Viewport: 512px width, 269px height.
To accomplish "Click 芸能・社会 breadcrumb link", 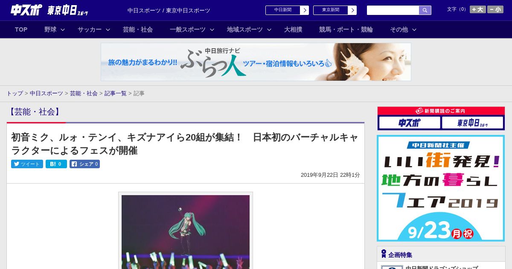I will coord(84,93).
